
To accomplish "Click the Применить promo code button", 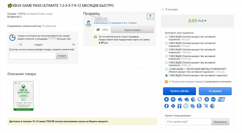I will pos(220,122).
